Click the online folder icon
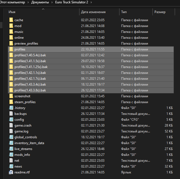 click(x=11, y=38)
